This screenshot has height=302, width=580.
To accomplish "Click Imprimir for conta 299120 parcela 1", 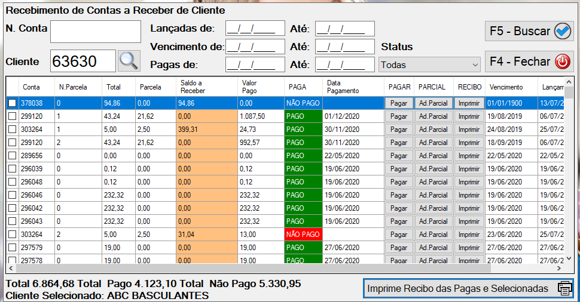I will 469,116.
